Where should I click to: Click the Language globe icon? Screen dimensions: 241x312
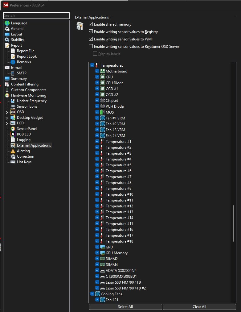(7, 23)
